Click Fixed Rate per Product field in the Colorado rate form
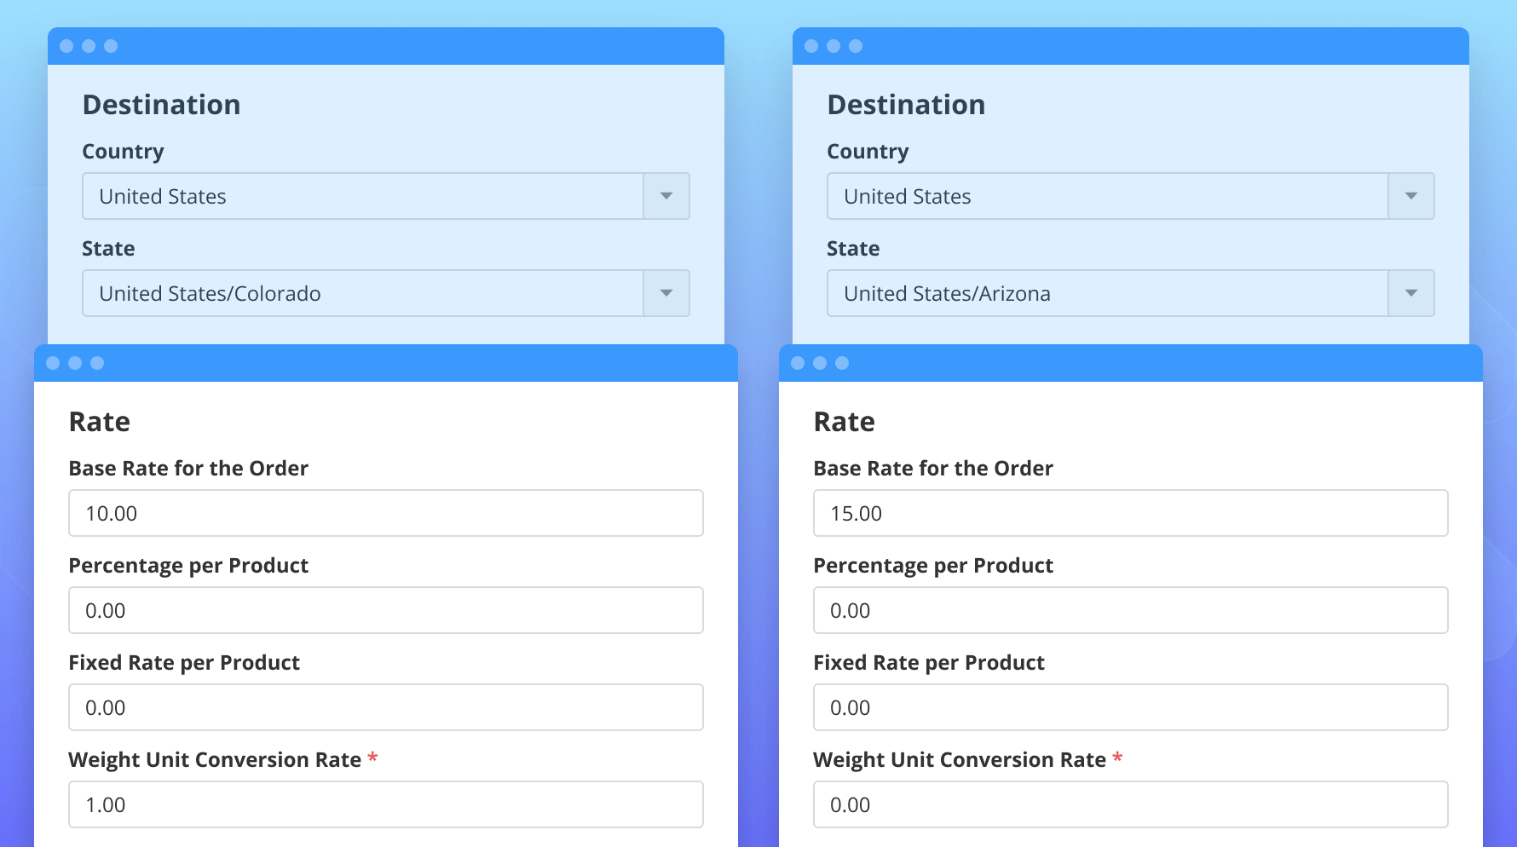The height and width of the screenshot is (847, 1517). [x=385, y=707]
